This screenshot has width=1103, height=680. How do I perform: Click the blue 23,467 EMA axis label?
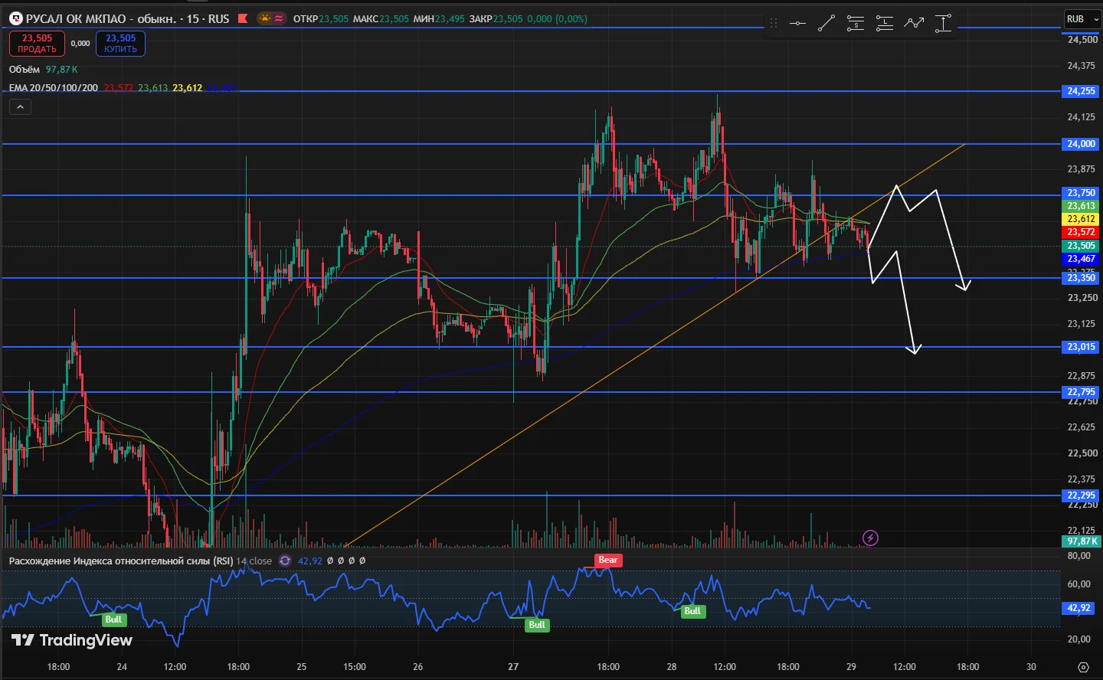[1082, 259]
